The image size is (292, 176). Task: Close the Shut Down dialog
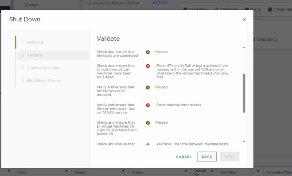click(244, 20)
